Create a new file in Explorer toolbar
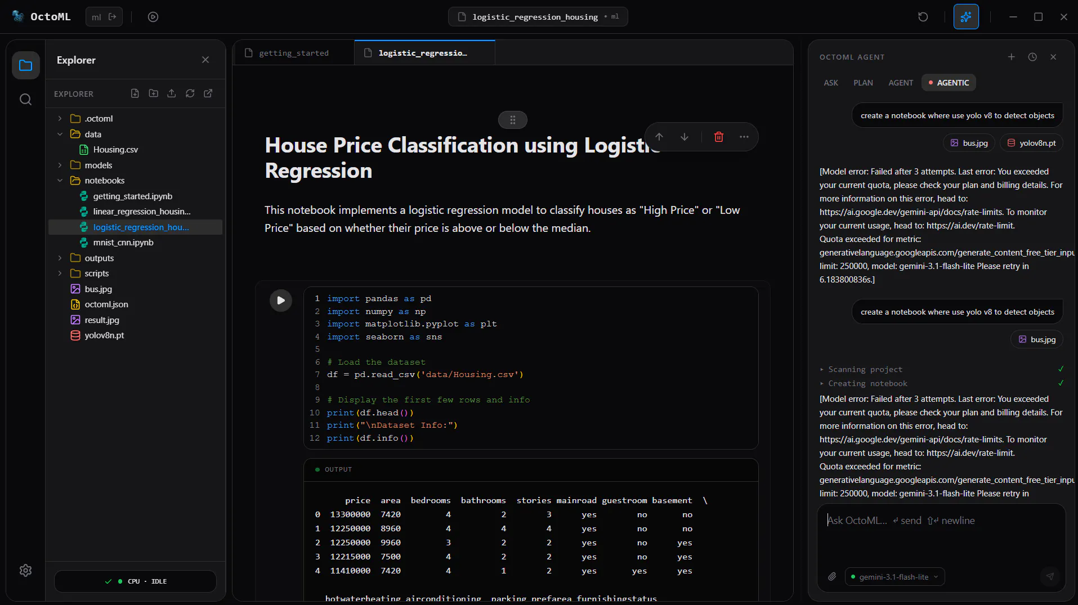1078x605 pixels. (x=135, y=93)
